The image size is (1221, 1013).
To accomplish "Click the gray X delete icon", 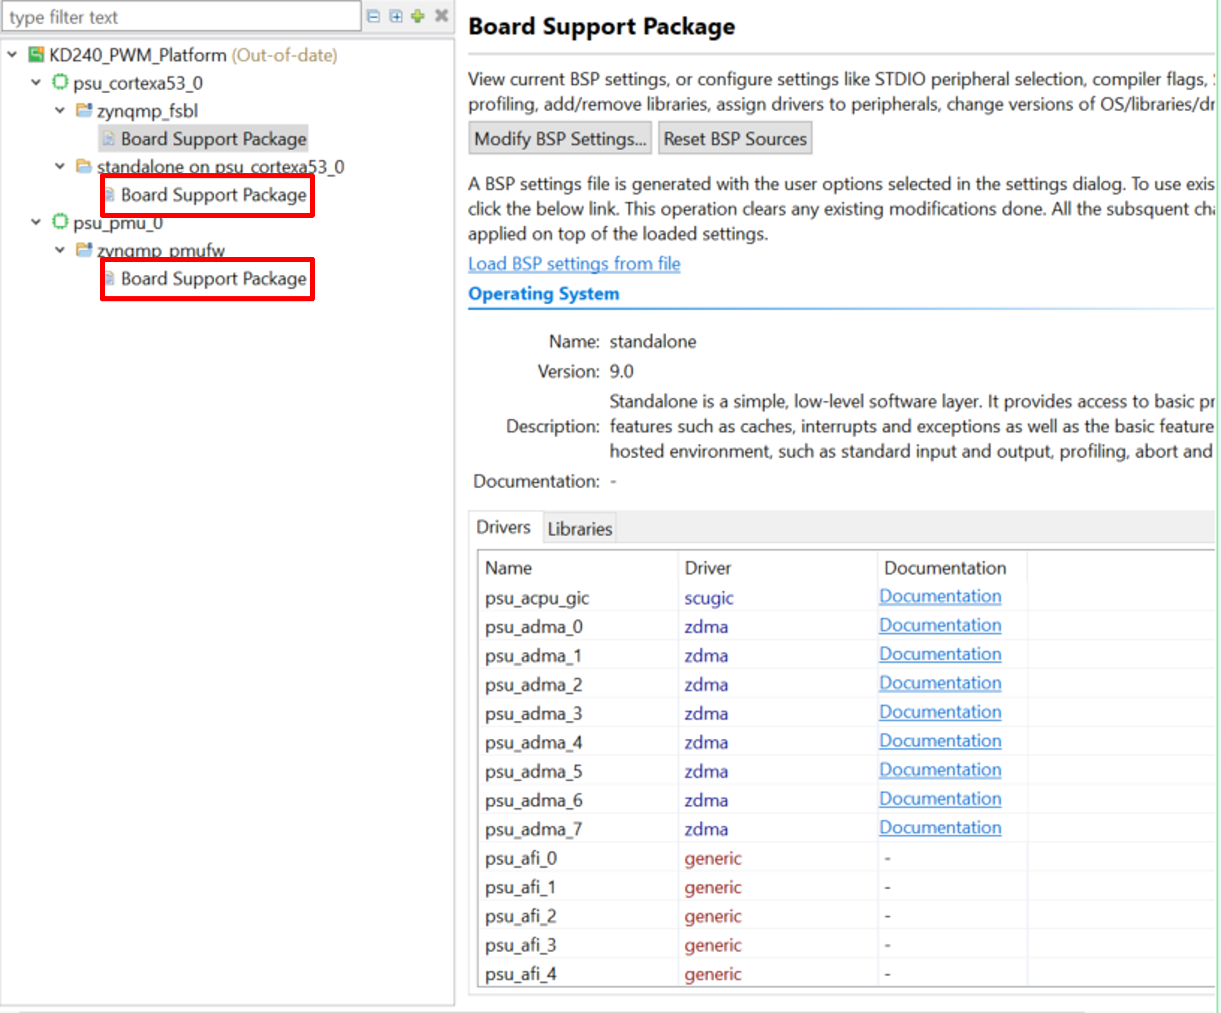I will coord(441,16).
